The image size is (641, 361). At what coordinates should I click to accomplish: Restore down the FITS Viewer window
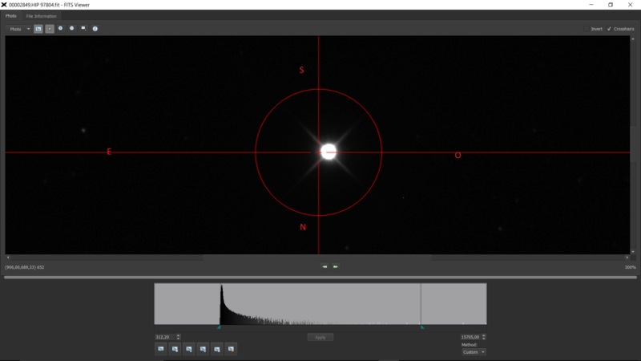(x=611, y=5)
